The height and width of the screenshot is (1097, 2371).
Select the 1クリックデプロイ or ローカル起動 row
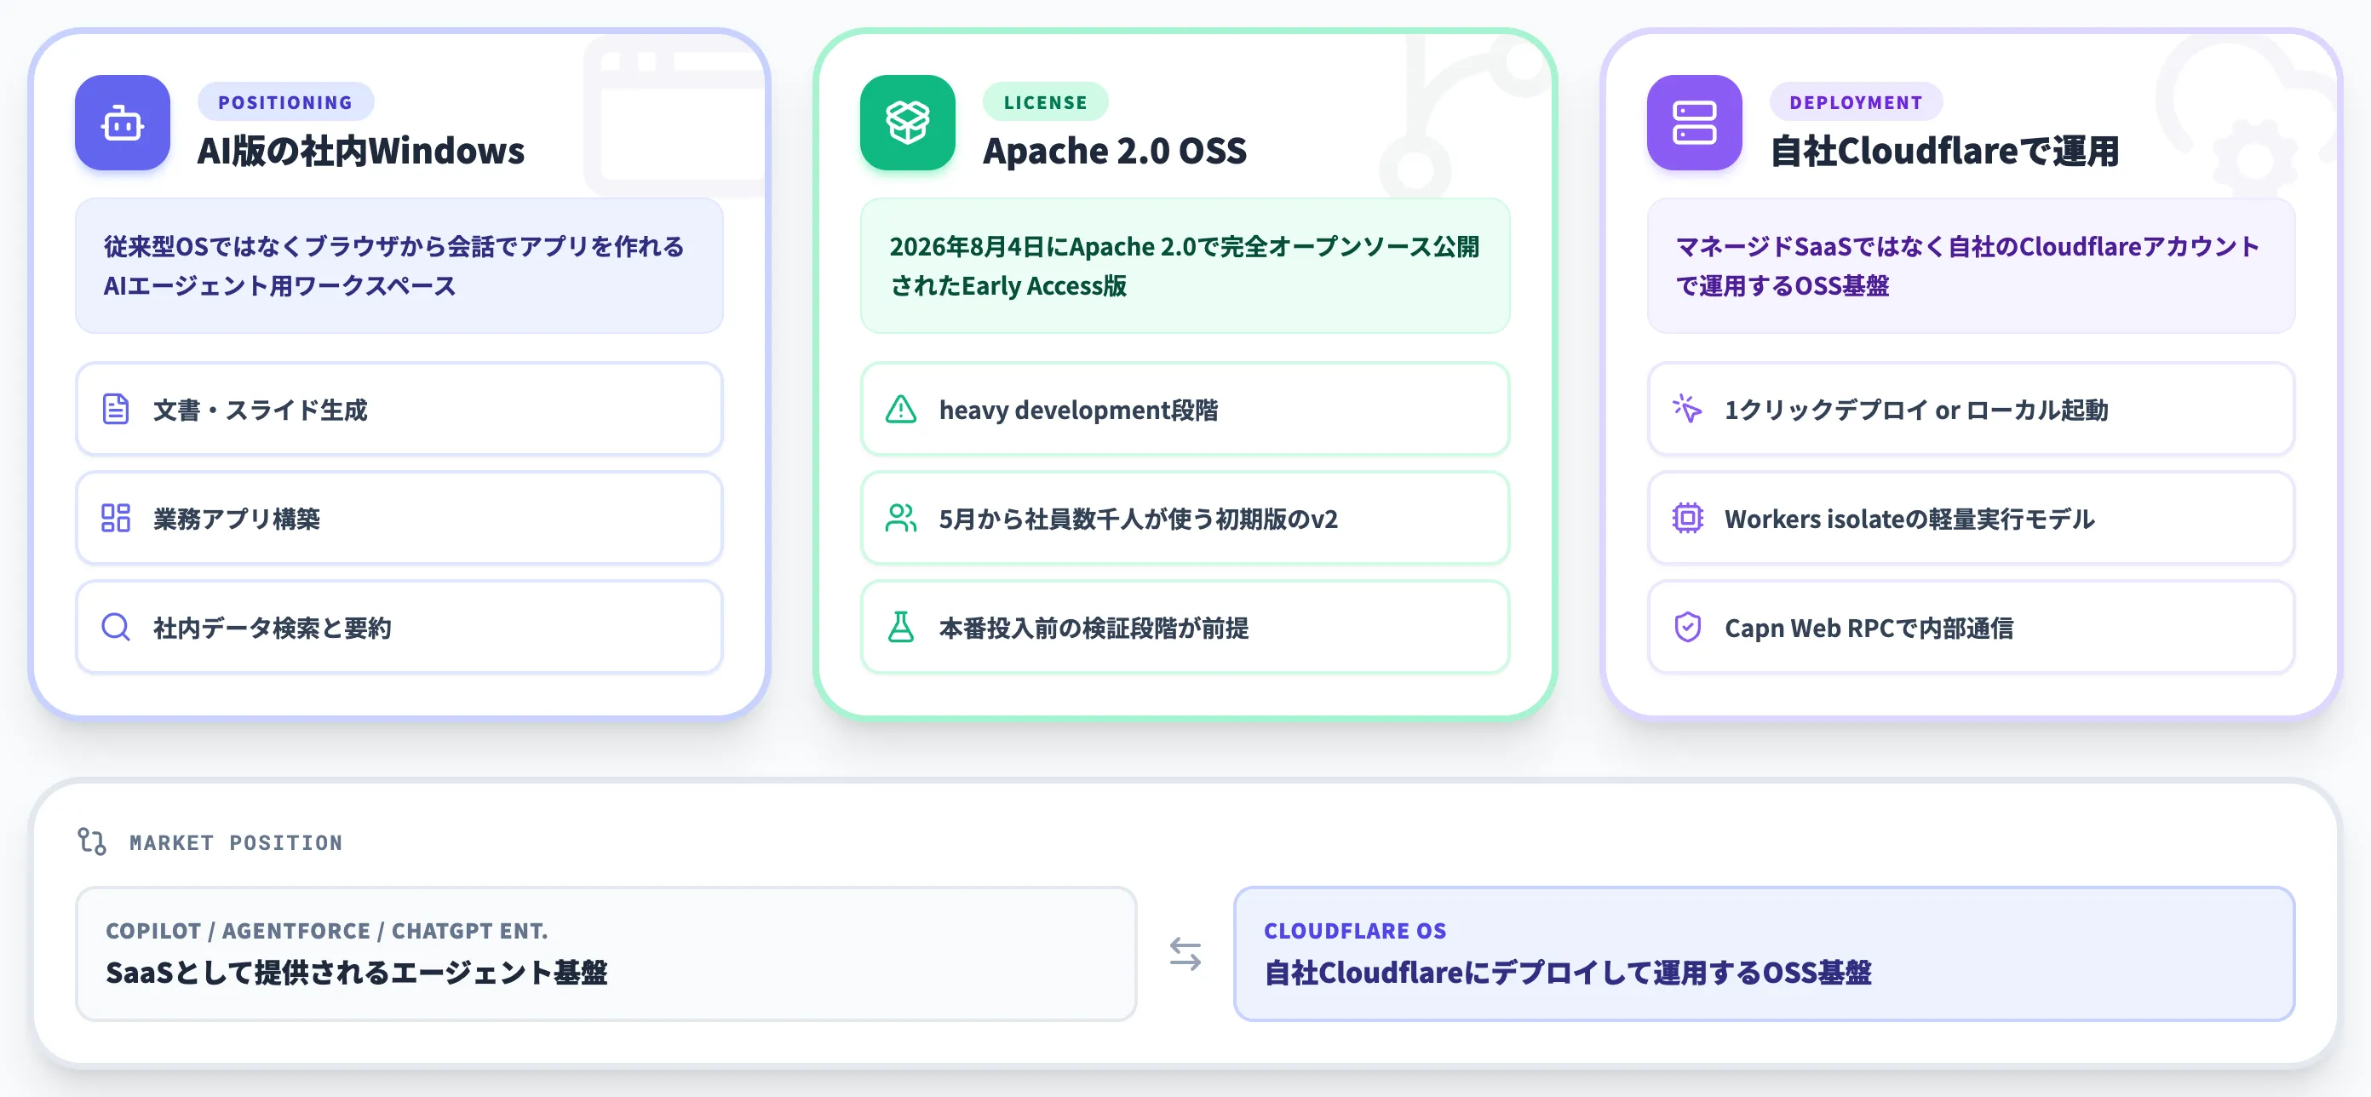click(x=1972, y=409)
